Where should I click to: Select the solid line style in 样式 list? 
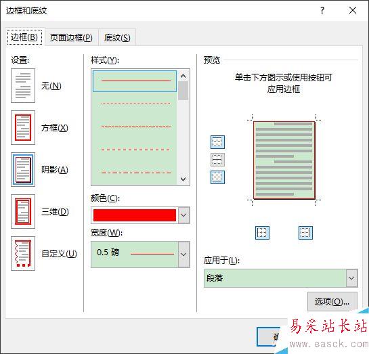tap(135, 81)
